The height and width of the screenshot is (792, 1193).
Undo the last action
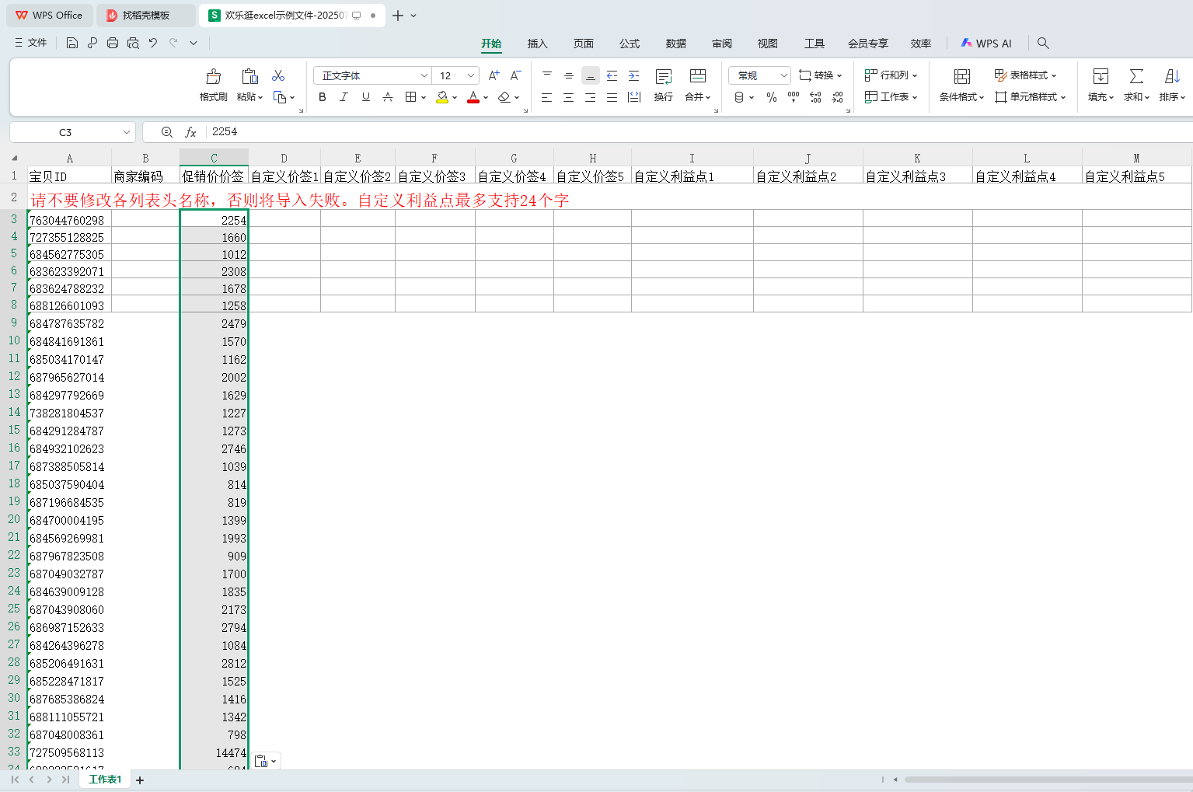(x=153, y=43)
